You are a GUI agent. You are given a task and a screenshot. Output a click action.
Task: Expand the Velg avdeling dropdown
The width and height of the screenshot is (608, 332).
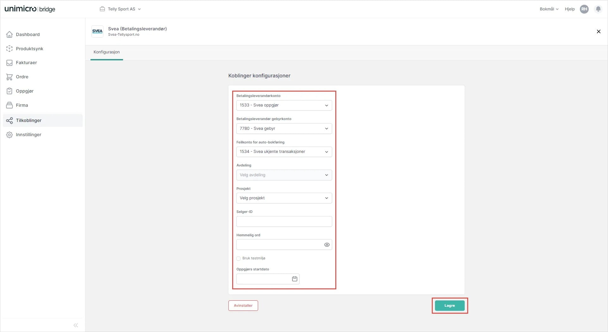tap(284, 175)
